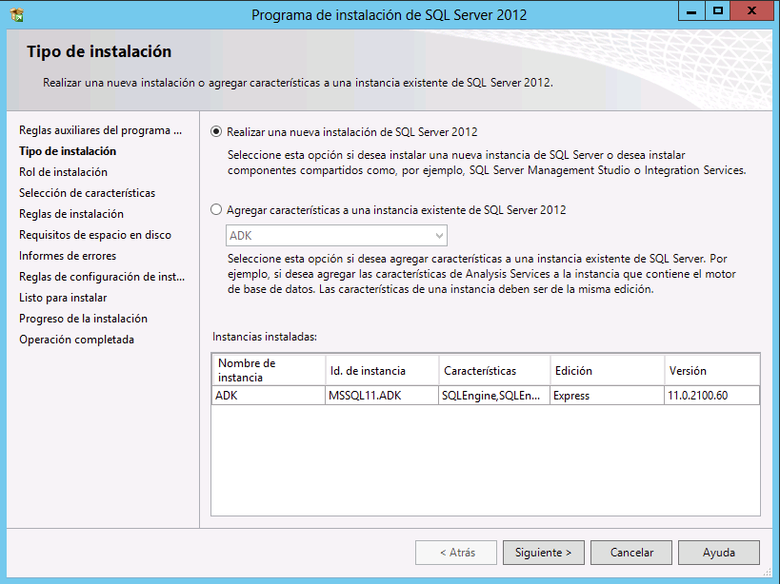Select Rol de instalación step

tap(63, 172)
